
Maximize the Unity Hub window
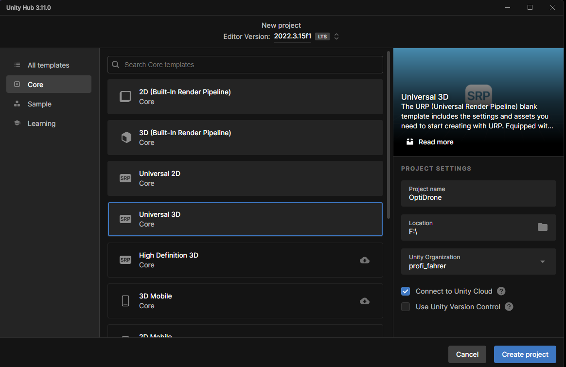(x=530, y=7)
